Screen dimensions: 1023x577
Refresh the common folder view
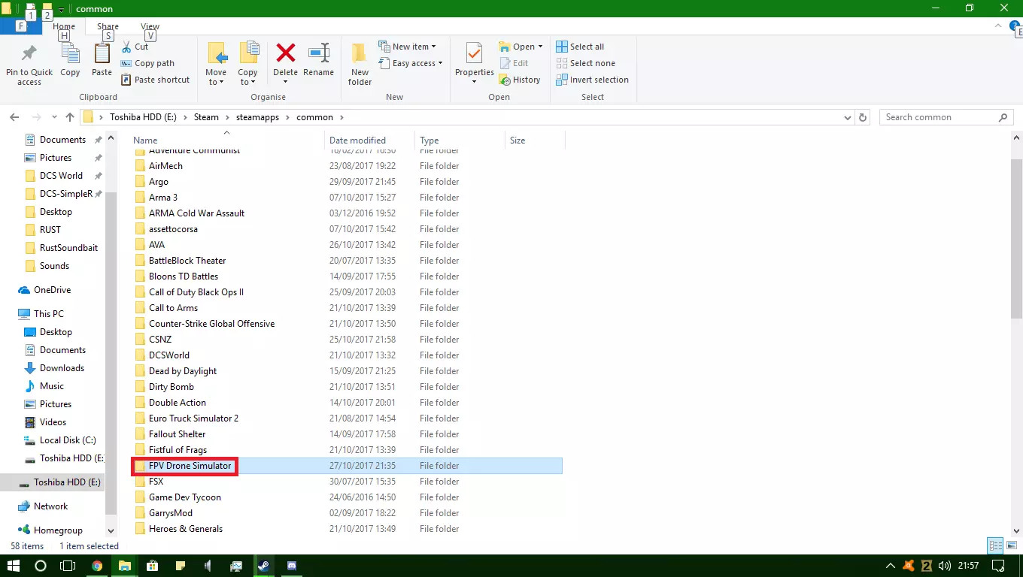pyautogui.click(x=864, y=117)
